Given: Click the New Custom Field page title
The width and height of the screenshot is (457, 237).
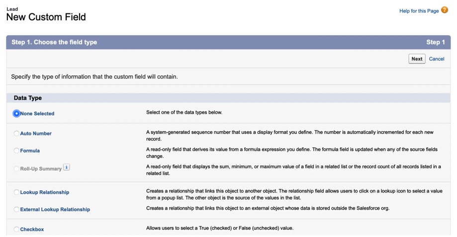Looking at the screenshot, I should [x=46, y=17].
